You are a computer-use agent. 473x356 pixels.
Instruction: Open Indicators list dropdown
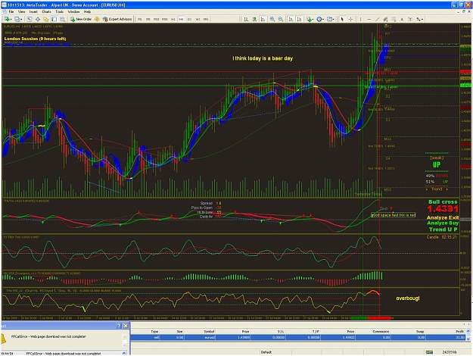310,19
